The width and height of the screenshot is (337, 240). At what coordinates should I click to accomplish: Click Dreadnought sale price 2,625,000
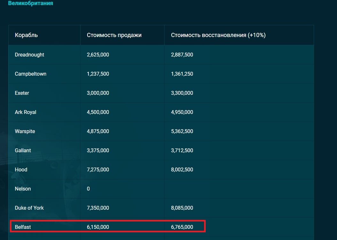click(x=98, y=55)
